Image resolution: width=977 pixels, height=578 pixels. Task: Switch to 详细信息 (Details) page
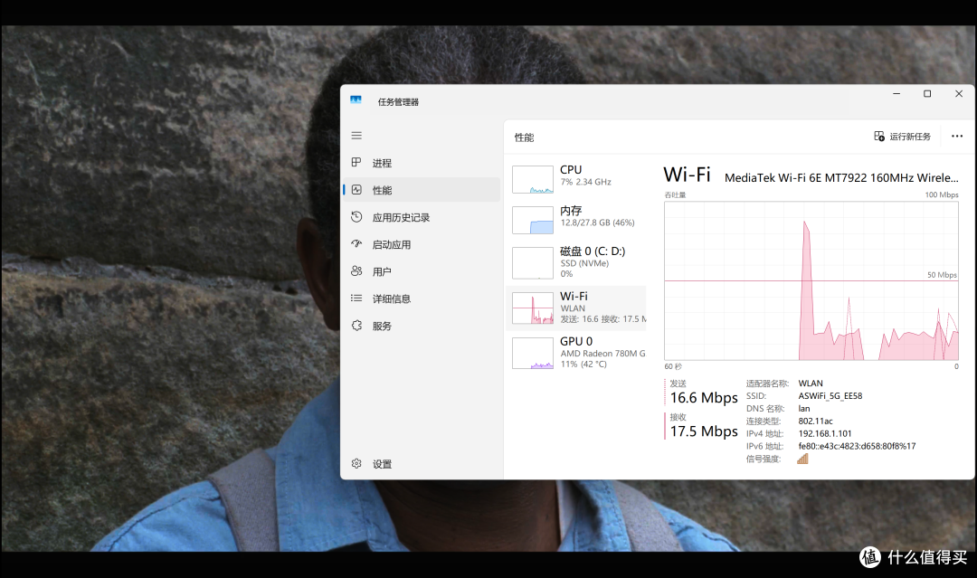click(x=422, y=299)
